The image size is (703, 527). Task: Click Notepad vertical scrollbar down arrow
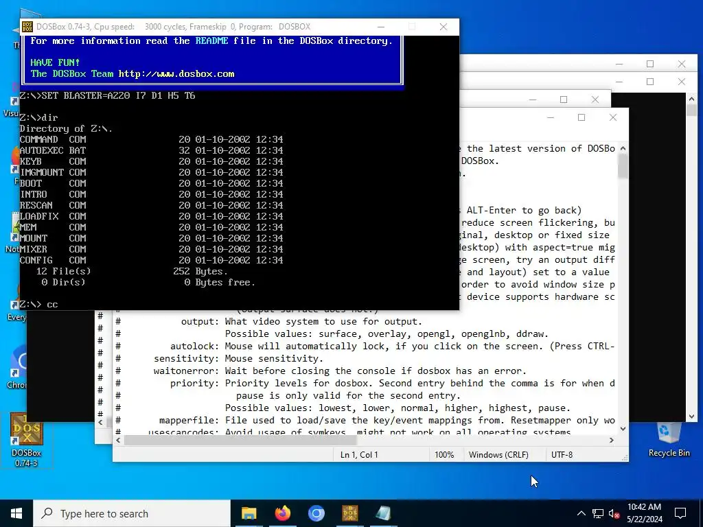click(x=623, y=429)
